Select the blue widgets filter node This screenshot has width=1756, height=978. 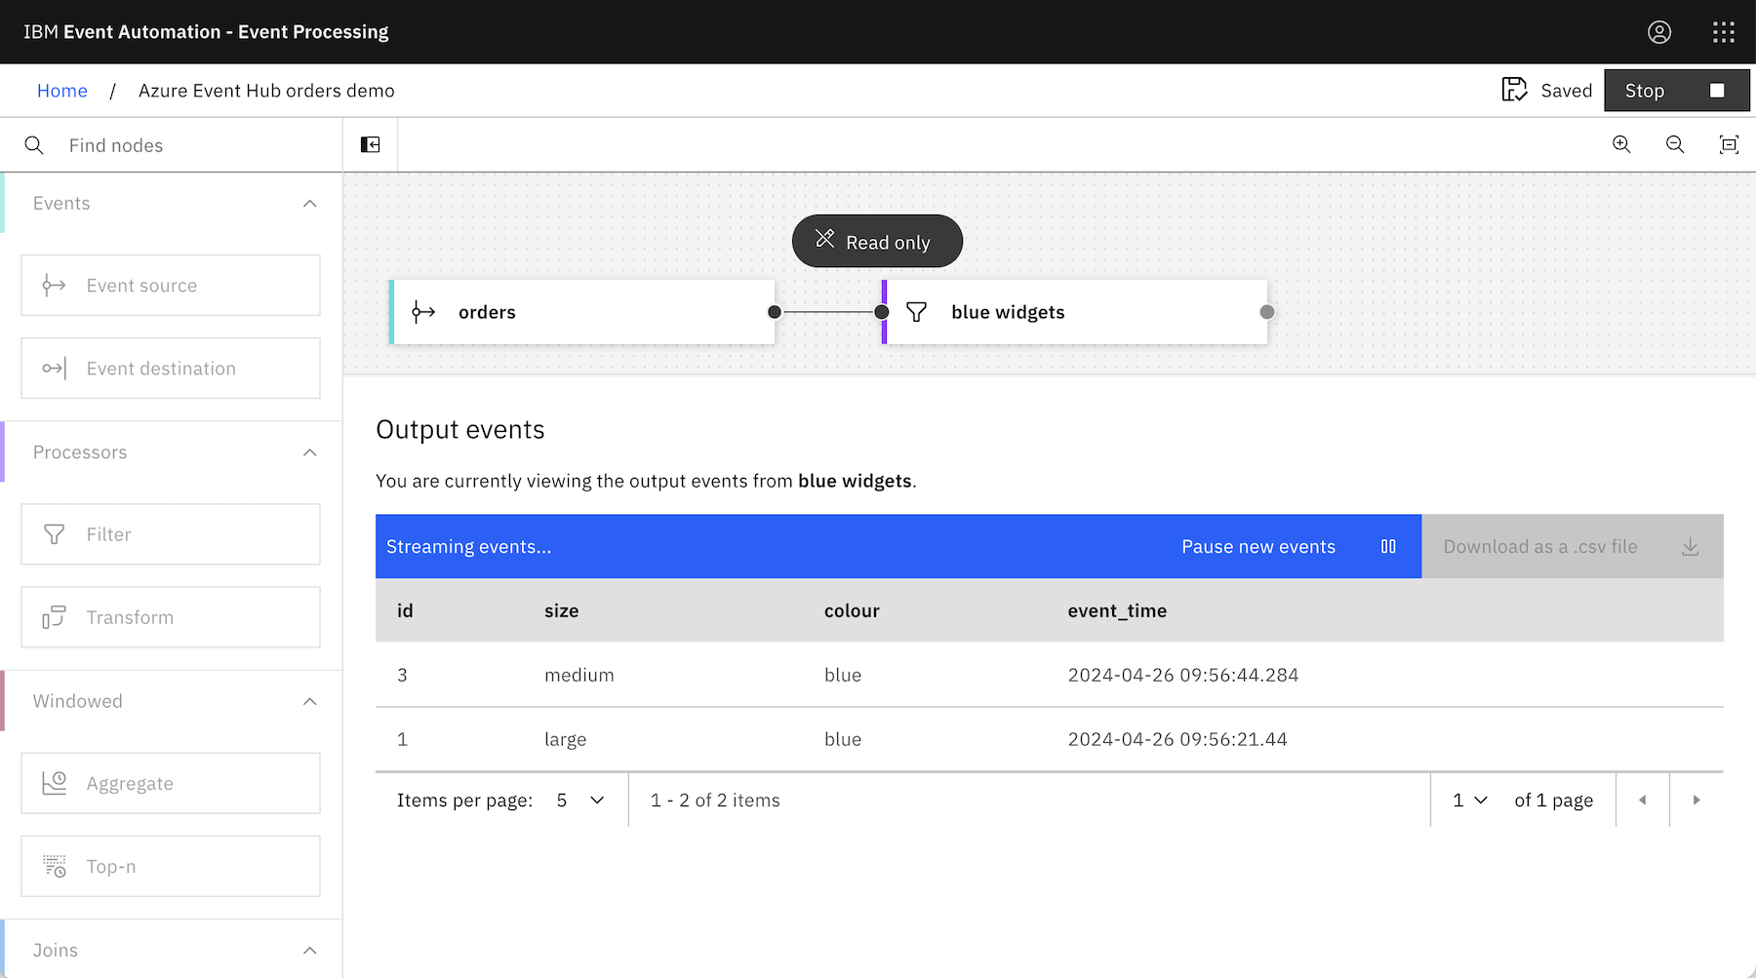pos(1075,312)
